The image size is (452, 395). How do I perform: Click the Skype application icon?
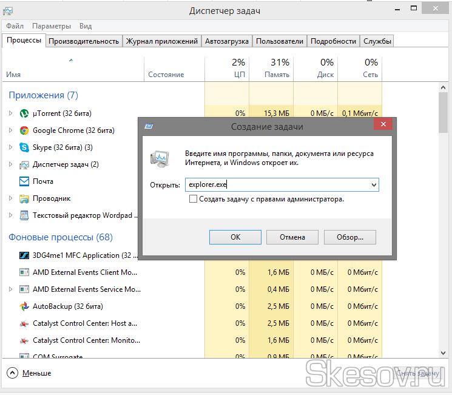24,147
